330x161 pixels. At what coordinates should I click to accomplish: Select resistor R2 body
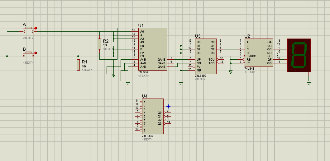click(x=99, y=43)
